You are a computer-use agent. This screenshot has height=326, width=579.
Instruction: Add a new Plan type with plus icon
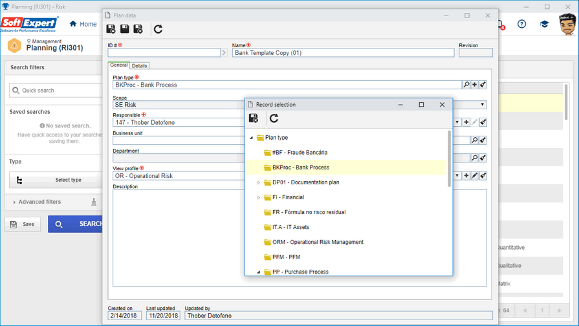(474, 85)
